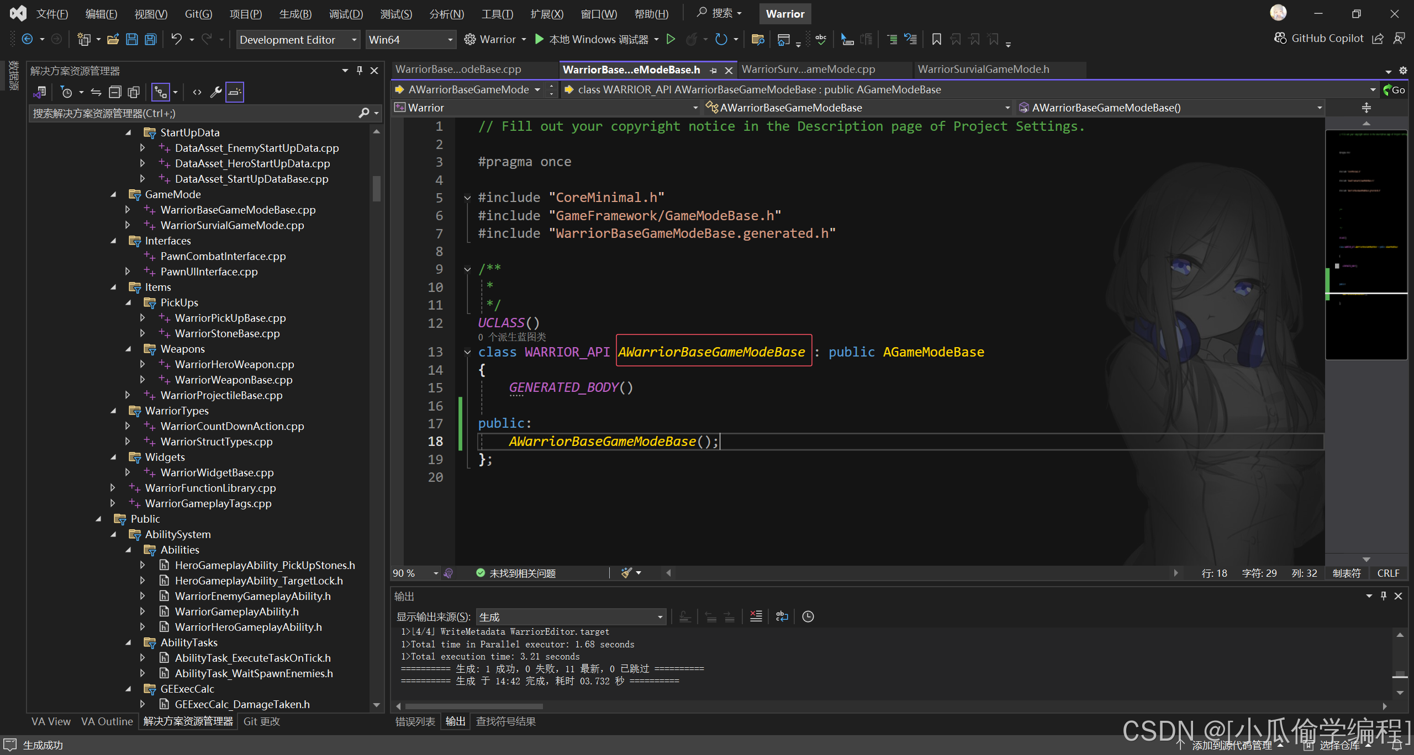Click the Go button in navigation bar
Screen dimensions: 1414x755
pyautogui.click(x=1394, y=89)
